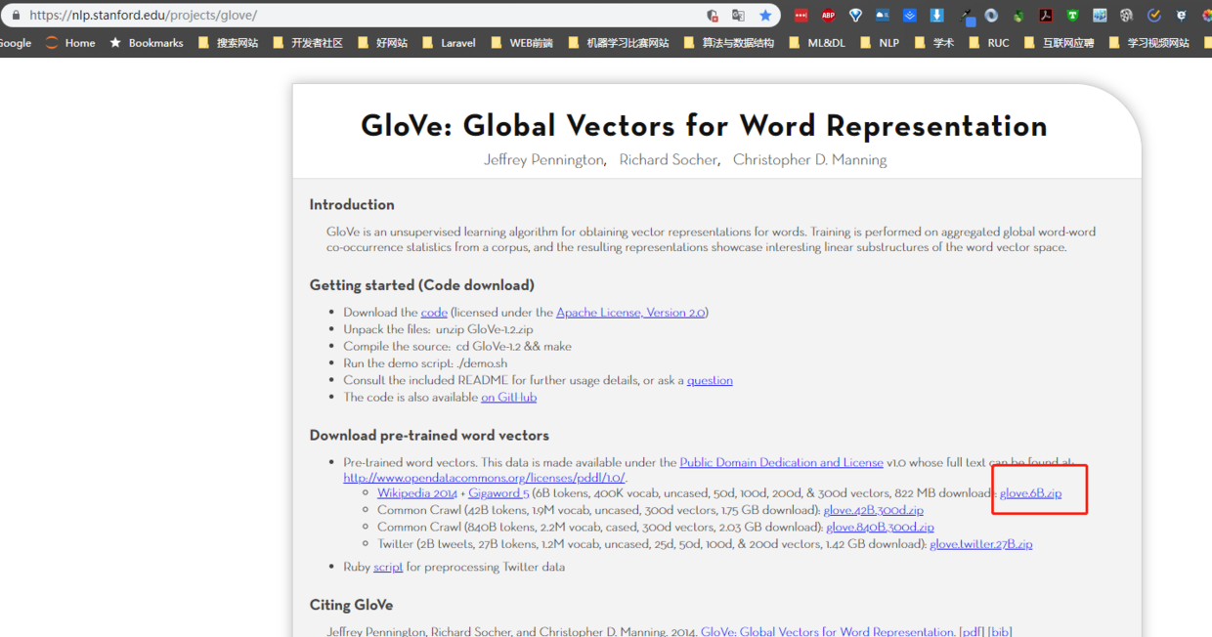Open the color picker eyedropper extension
The image size is (1212, 637).
pyautogui.click(x=966, y=16)
